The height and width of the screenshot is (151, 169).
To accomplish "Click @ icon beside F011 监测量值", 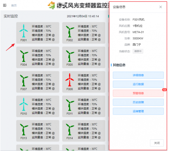I will coord(99,113).
